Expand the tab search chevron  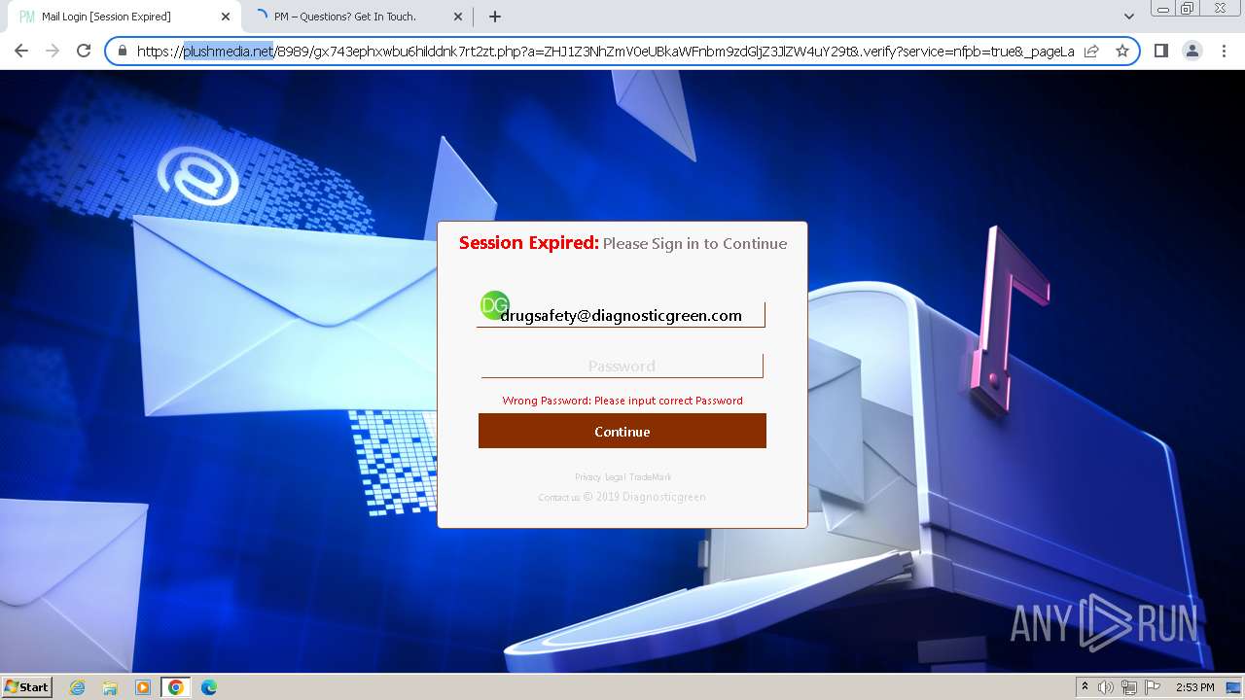pyautogui.click(x=1129, y=17)
